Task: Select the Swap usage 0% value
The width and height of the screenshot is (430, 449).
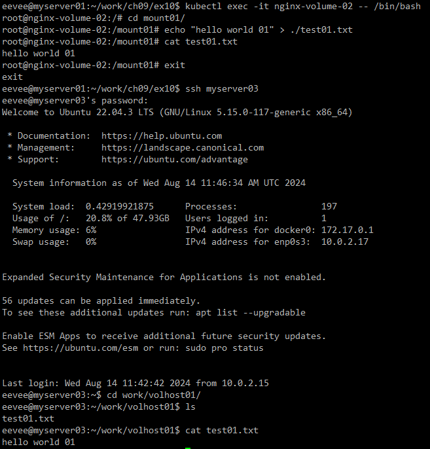Action: tap(91, 242)
